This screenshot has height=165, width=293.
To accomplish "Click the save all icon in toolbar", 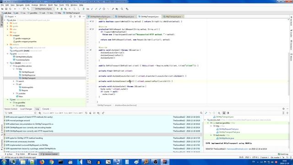I will (6, 9).
